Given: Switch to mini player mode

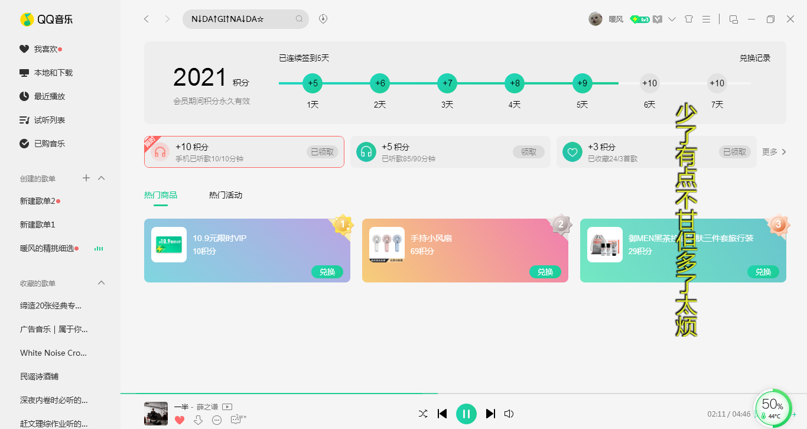Looking at the screenshot, I should [x=734, y=19].
